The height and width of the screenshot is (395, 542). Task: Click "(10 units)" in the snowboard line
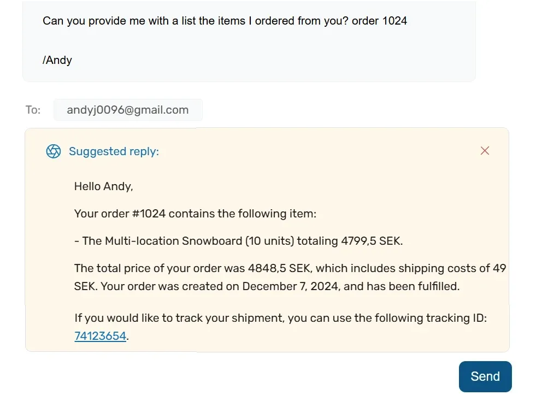pos(269,241)
